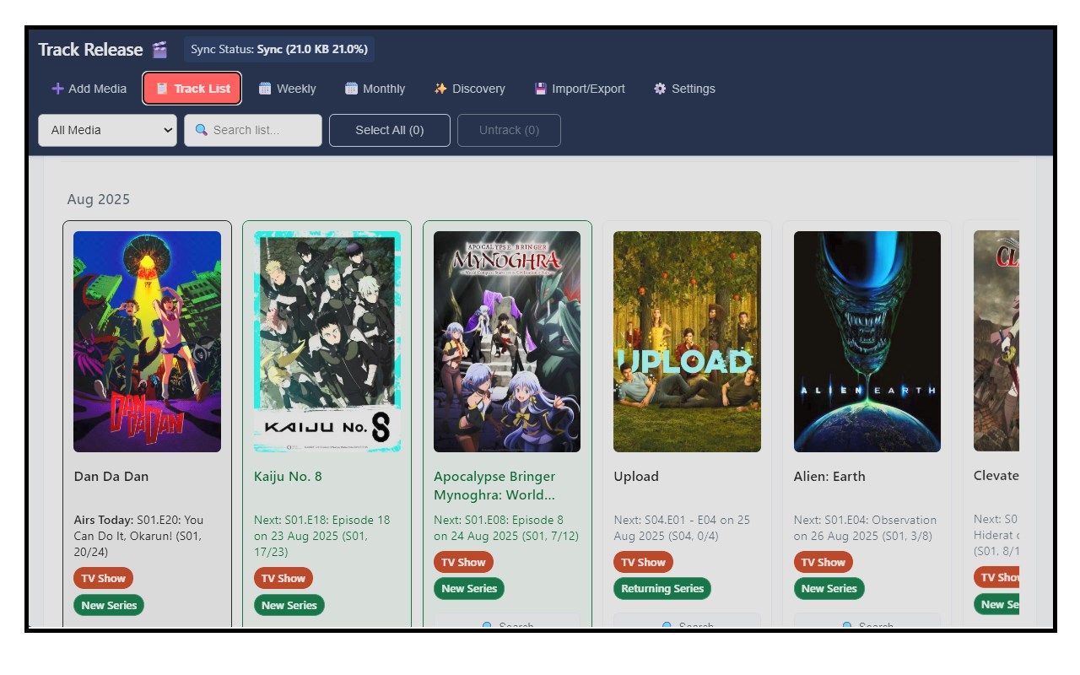Screen dimensions: 1080x675
Task: Click Alien: Earth's TV Show tag
Action: 823,562
